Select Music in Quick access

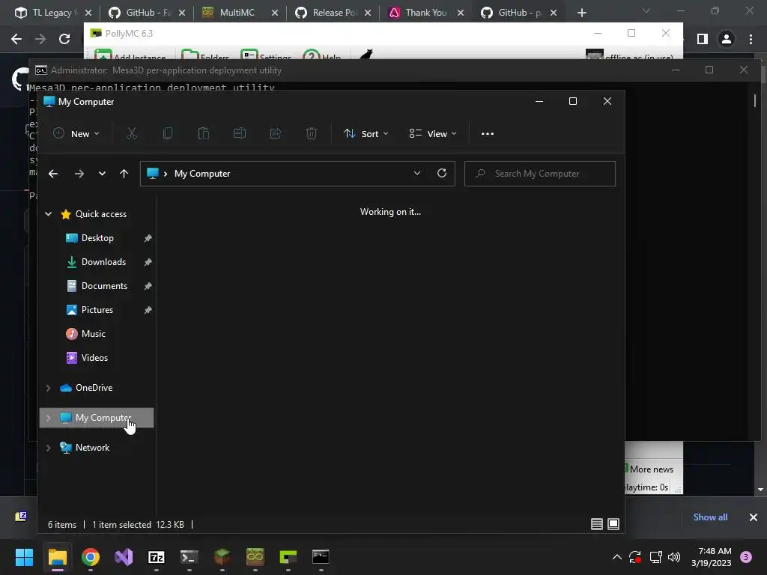pyautogui.click(x=93, y=334)
